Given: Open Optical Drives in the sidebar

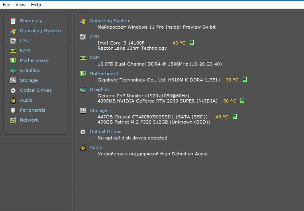Looking at the screenshot, I should point(36,90).
